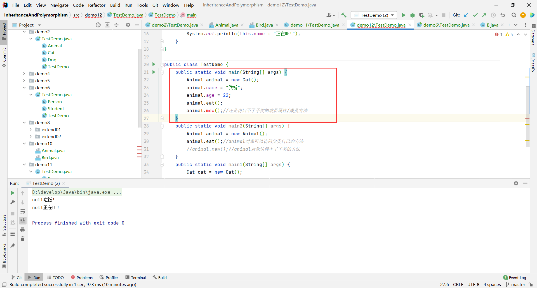Open the Problems tool window
537x288 pixels.
click(x=82, y=278)
